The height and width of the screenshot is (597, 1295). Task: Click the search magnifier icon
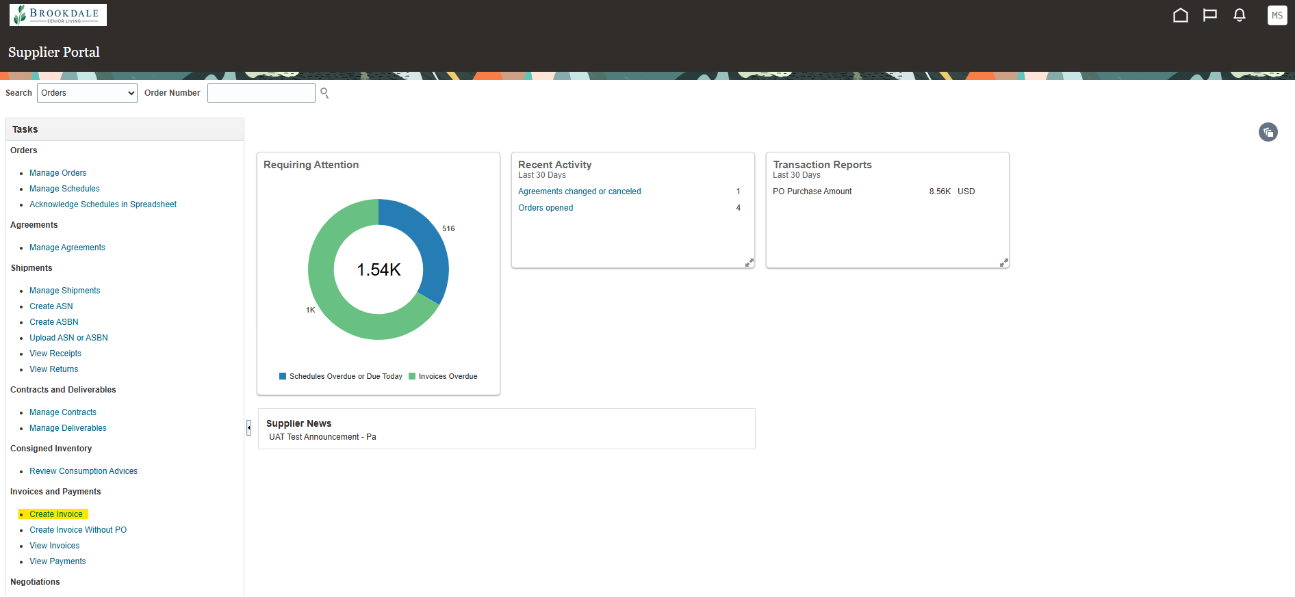coord(324,93)
